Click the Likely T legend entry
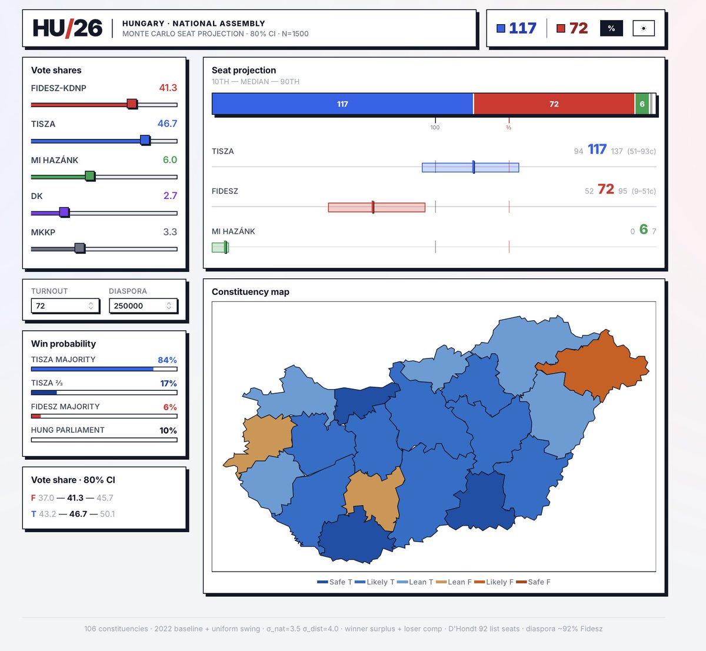706x651 pixels. point(375,582)
